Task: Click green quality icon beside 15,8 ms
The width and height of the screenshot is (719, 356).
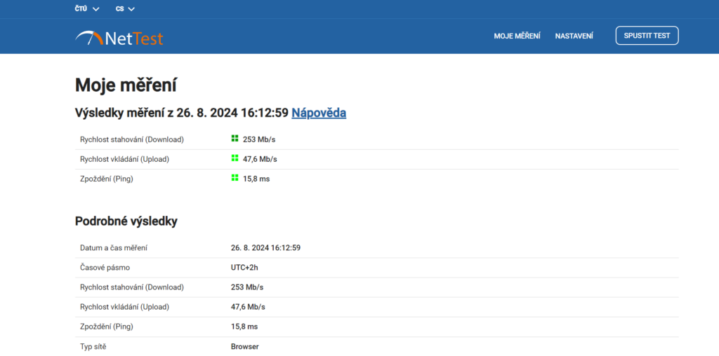Action: (235, 178)
